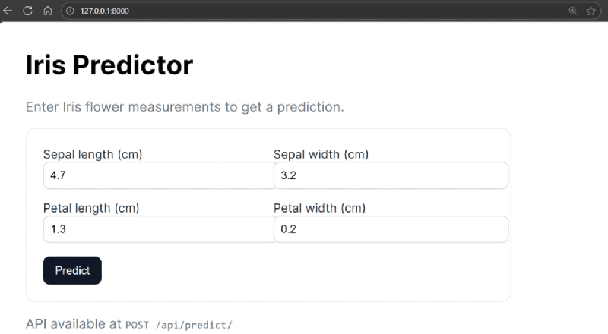Focus the Petal width input box
Image resolution: width=608 pixels, height=334 pixels.
coord(391,229)
